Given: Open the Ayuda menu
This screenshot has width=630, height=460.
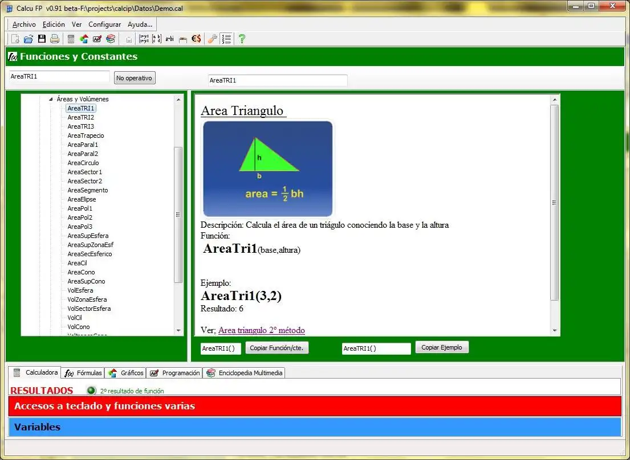Looking at the screenshot, I should (x=140, y=24).
